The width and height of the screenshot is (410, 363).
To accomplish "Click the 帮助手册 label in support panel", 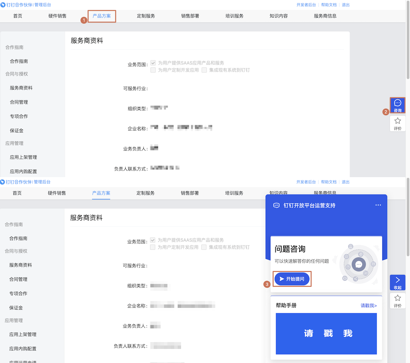I will 286,306.
